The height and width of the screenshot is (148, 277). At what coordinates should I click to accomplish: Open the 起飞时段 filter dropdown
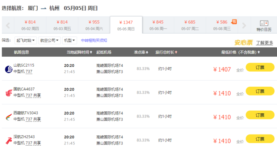pyautogui.click(x=26, y=40)
